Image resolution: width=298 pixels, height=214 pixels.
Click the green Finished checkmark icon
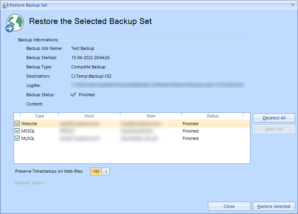pyautogui.click(x=73, y=95)
